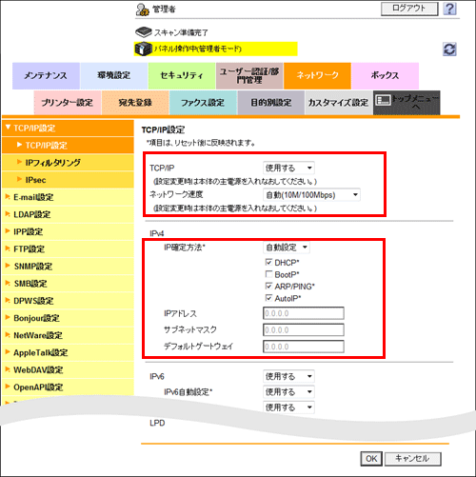
Task: Click the ログアウト button
Action: pos(409,9)
